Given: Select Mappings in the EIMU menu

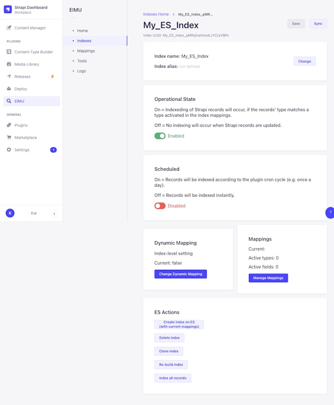Looking at the screenshot, I should (86, 51).
